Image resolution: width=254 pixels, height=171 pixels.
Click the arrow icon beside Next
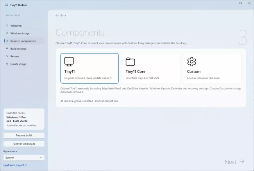(242, 161)
